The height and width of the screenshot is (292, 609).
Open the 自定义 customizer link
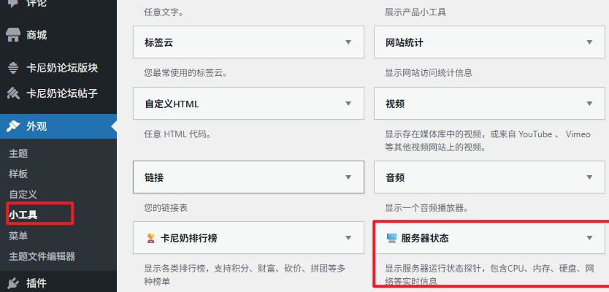23,194
